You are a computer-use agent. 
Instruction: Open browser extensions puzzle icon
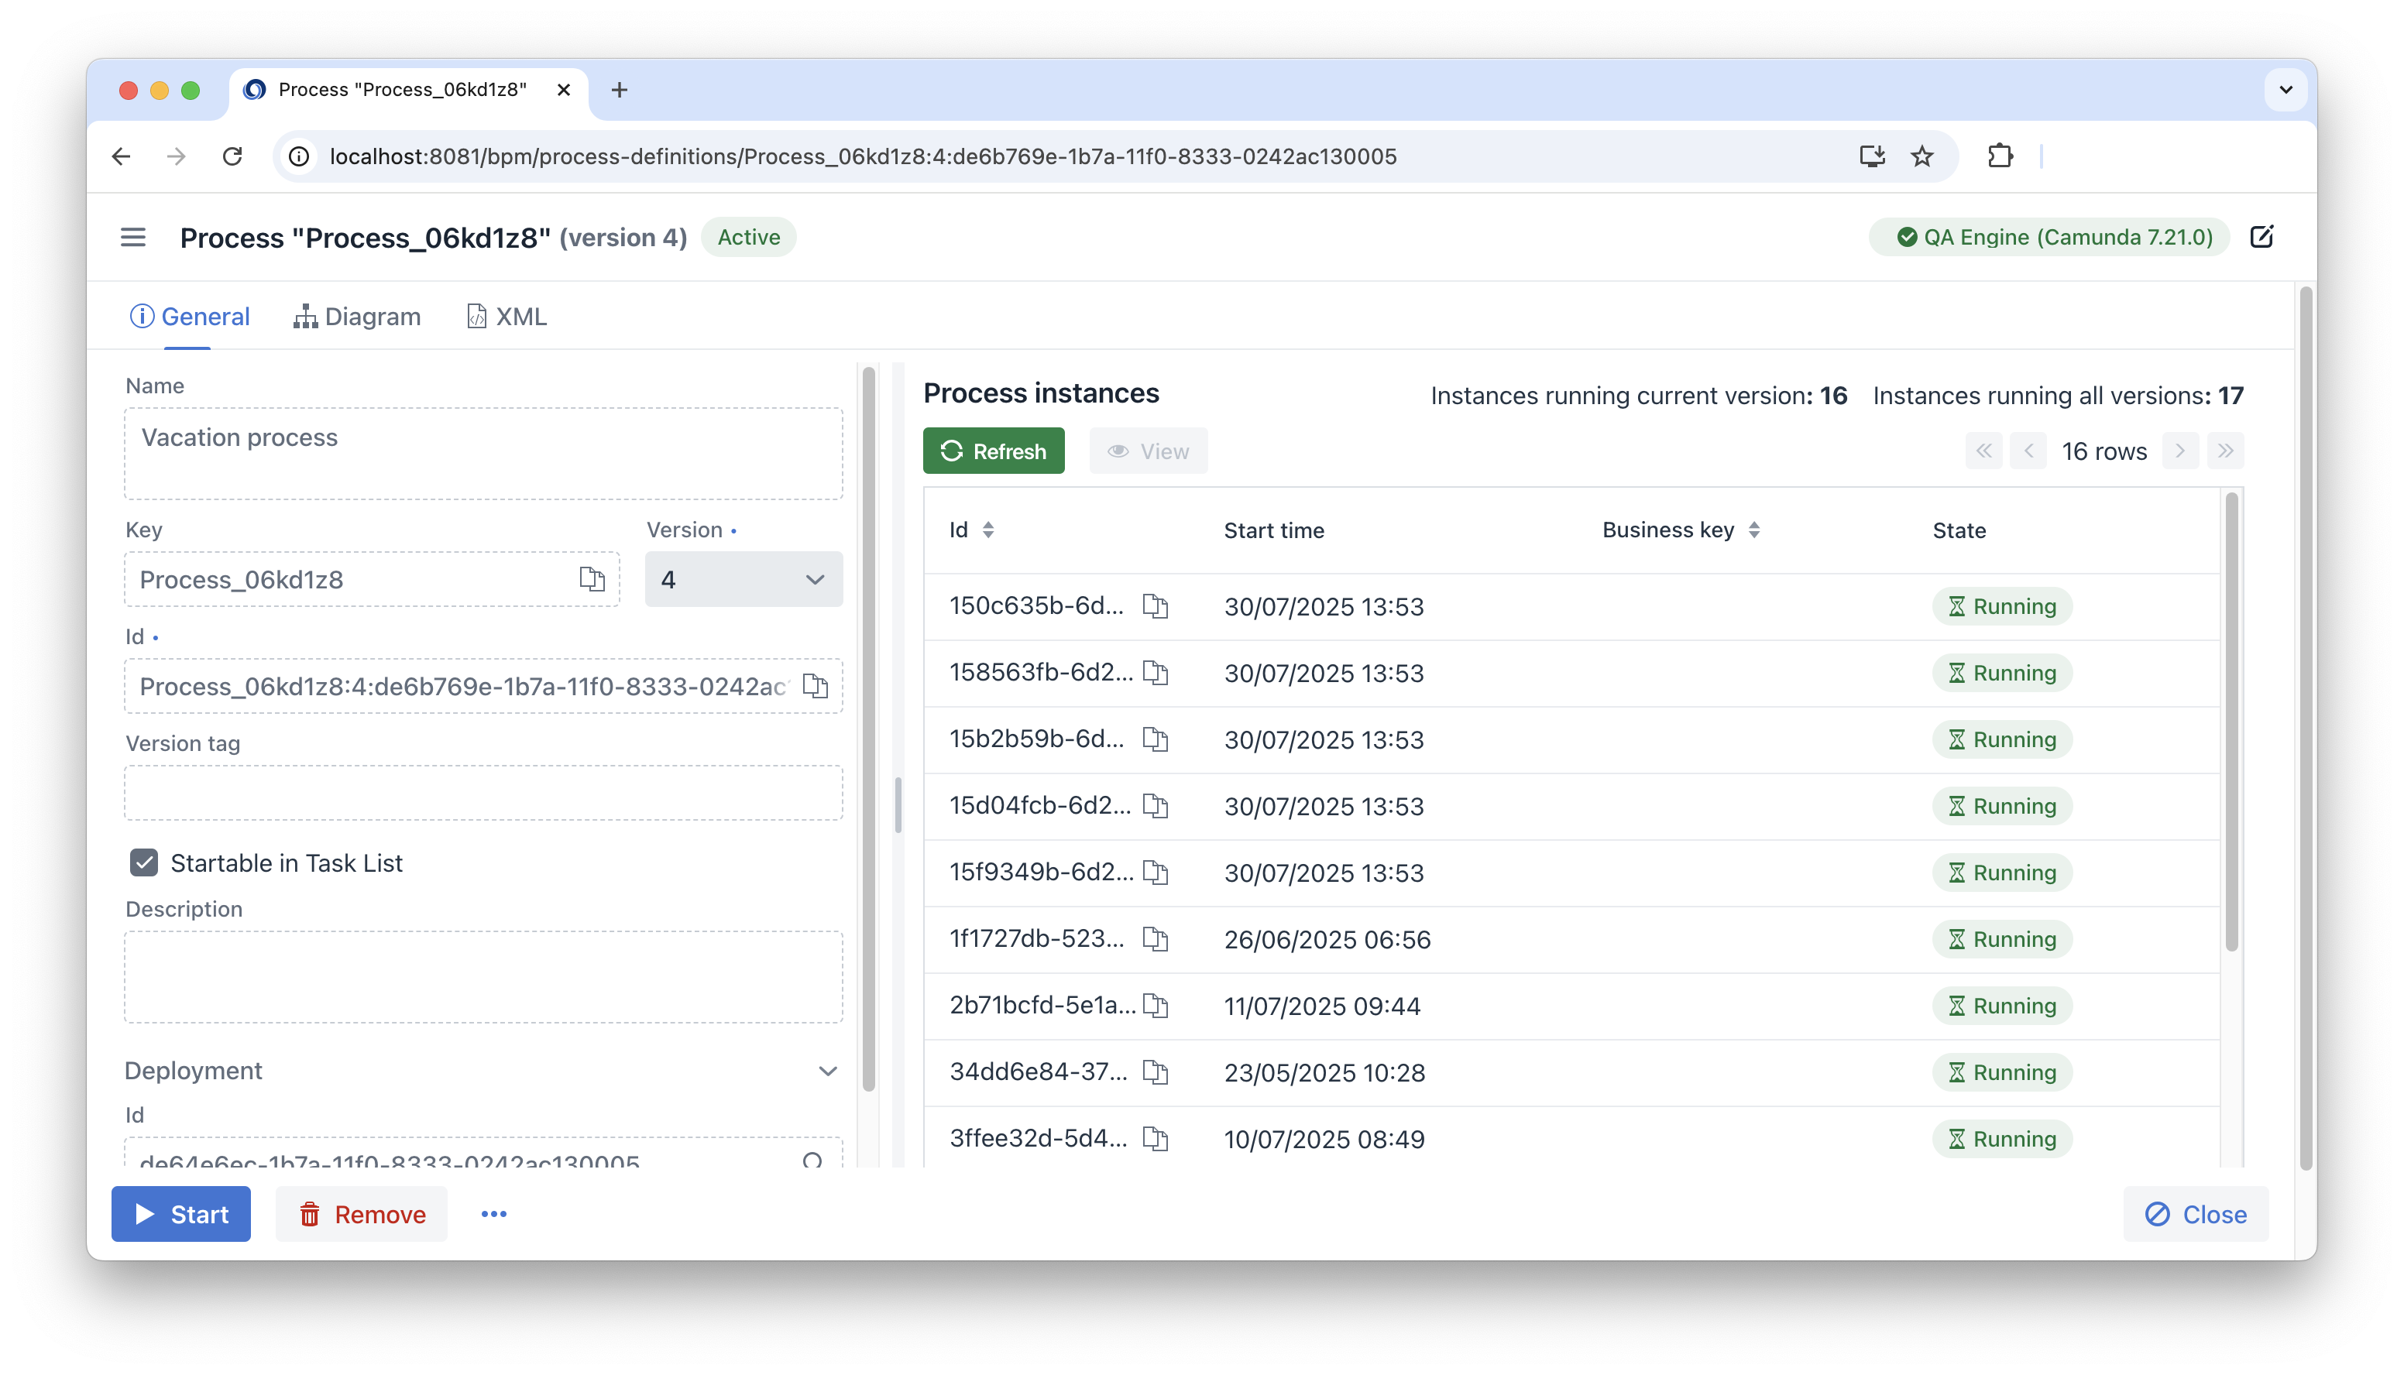click(x=2000, y=156)
